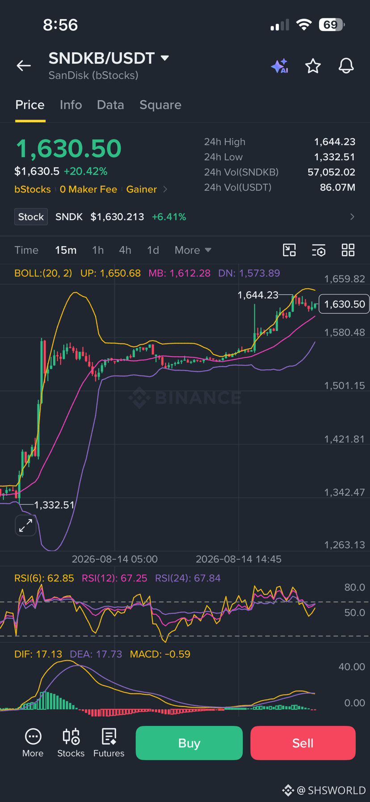Tap the RSI(6): 62.85 indicator label
Image resolution: width=370 pixels, height=802 pixels.
click(x=44, y=578)
